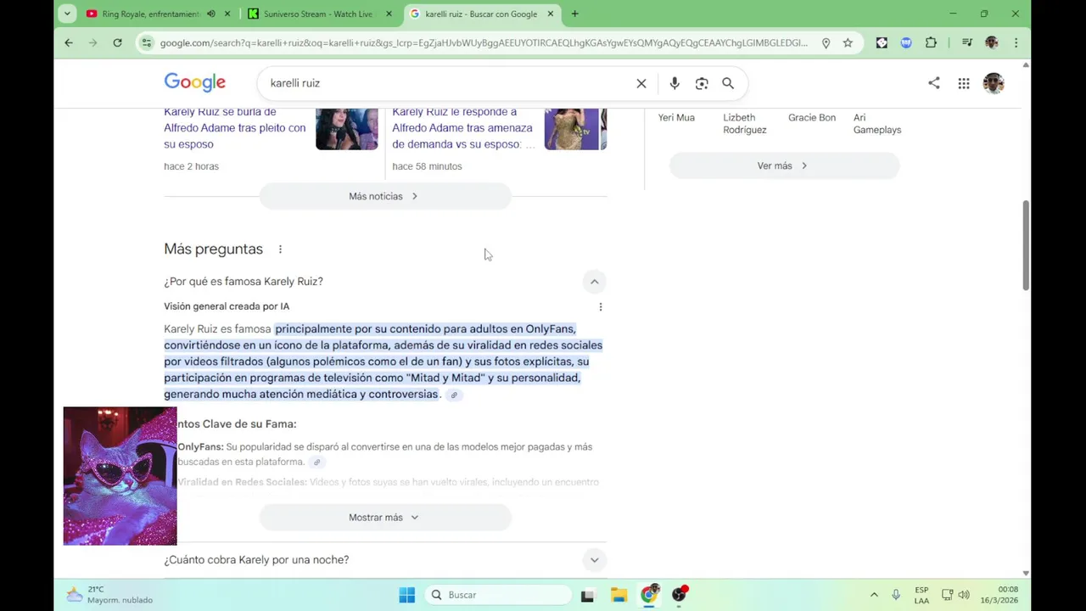Screen dimensions: 1086x611
Task: Open options for AI overview answer
Action: [601, 307]
